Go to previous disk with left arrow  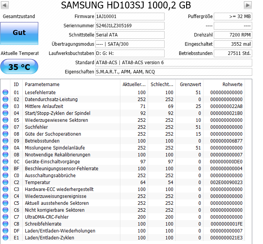5,5
